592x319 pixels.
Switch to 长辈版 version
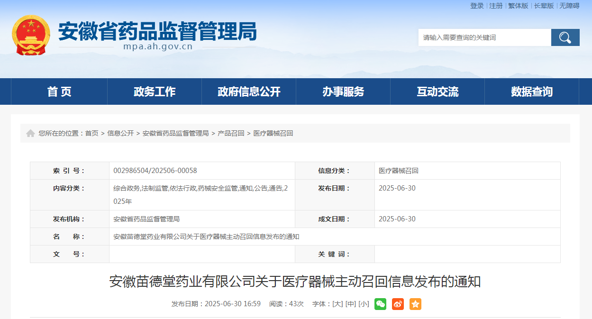click(x=544, y=6)
